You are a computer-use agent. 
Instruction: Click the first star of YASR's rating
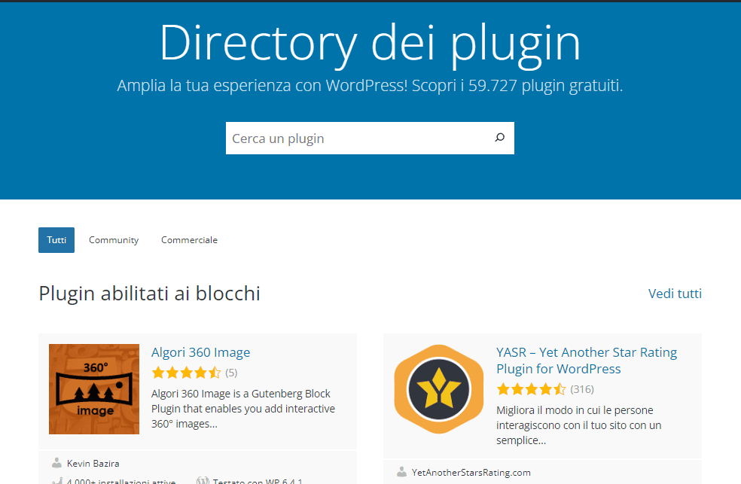coord(502,389)
